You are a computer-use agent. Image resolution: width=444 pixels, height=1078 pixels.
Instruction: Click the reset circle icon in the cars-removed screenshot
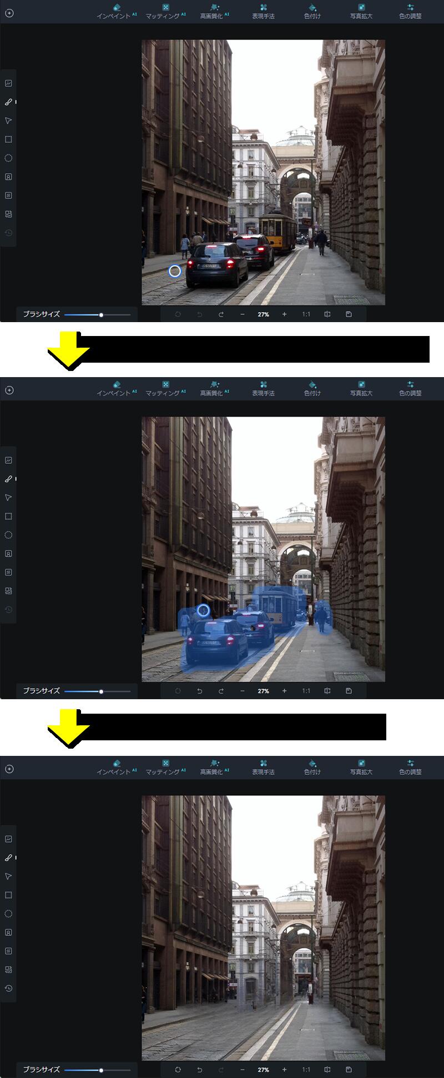pos(178,1069)
